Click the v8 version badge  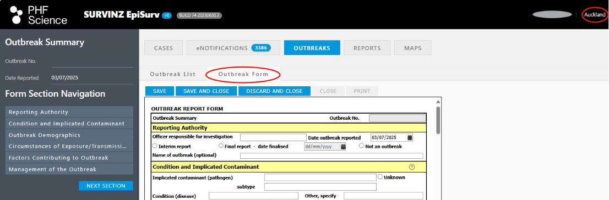click(x=167, y=15)
